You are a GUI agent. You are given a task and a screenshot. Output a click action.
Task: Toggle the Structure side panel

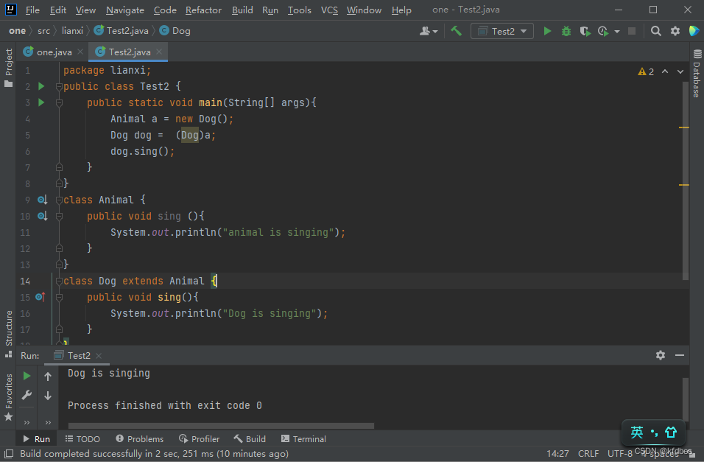[x=9, y=329]
